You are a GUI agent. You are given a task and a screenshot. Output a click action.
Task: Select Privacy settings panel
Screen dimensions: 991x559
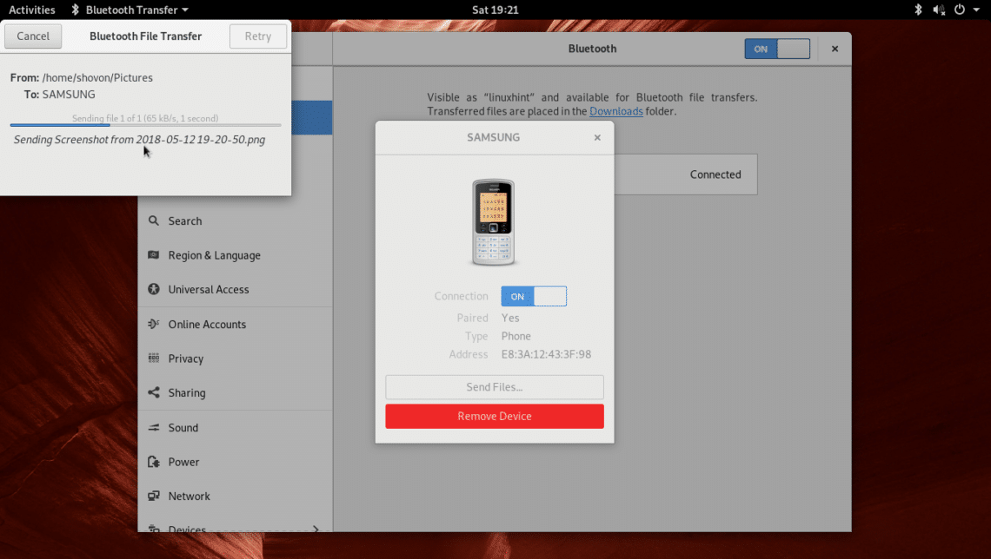pos(235,358)
